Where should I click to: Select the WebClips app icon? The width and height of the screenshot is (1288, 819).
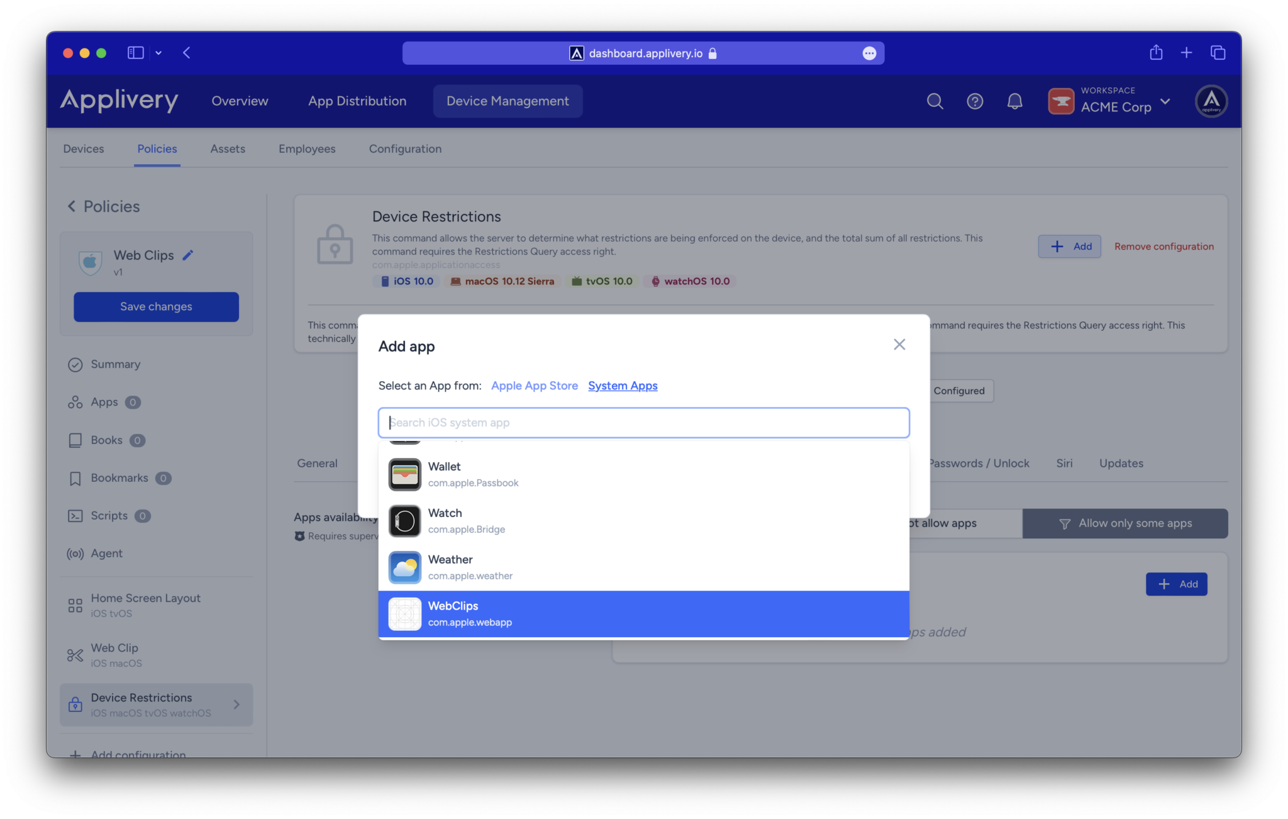(x=404, y=613)
